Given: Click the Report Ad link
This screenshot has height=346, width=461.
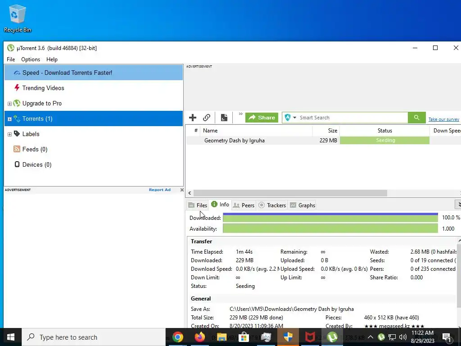Looking at the screenshot, I should [x=160, y=190].
